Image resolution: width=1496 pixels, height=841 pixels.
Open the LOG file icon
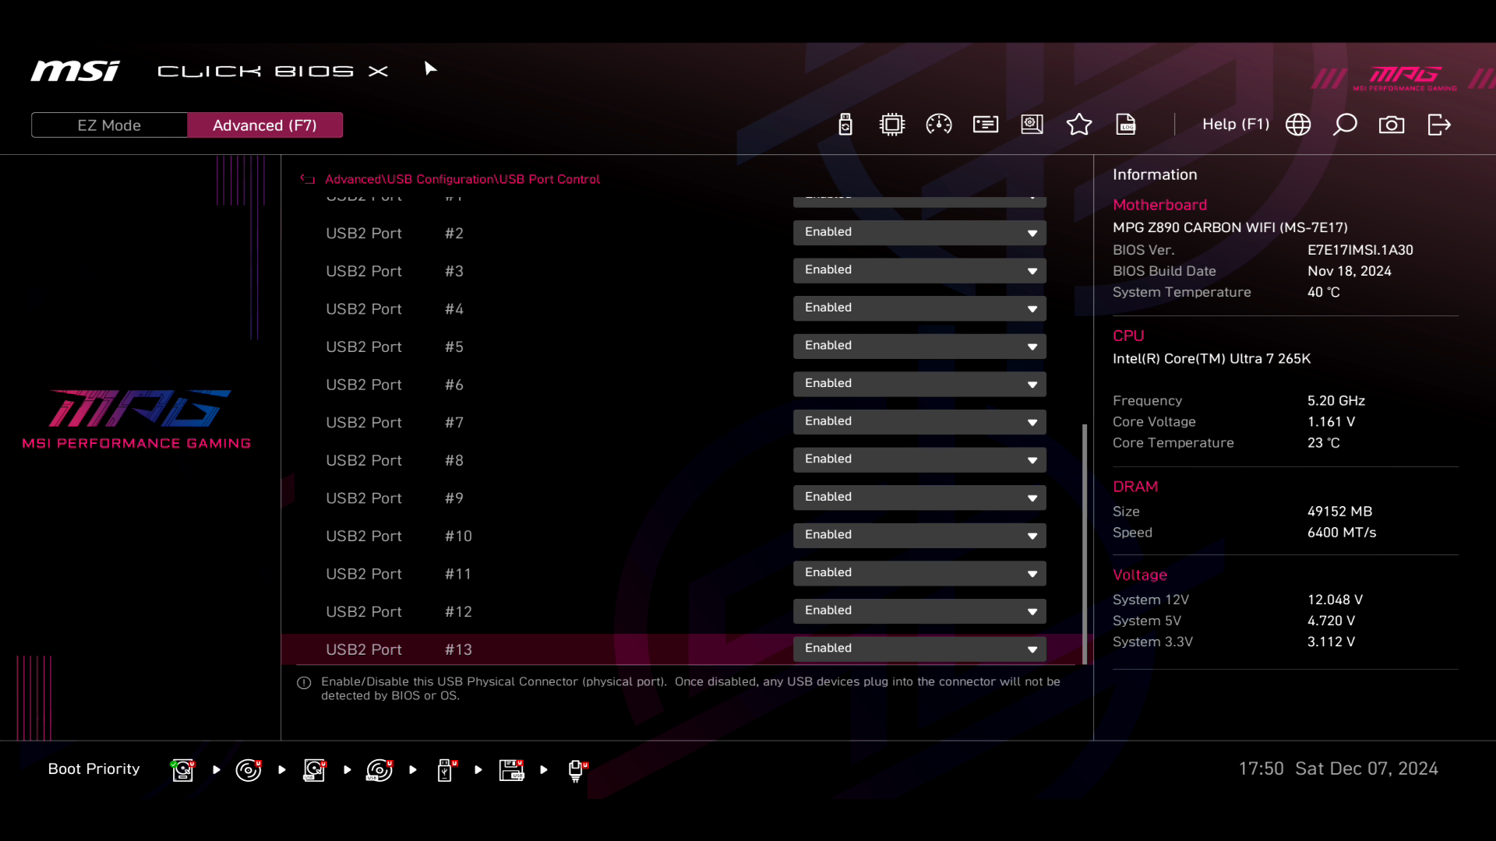pyautogui.click(x=1126, y=125)
